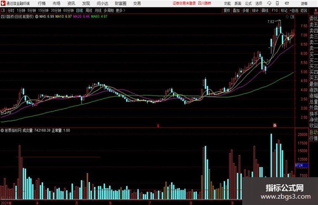
Task: Open the 资讯 menu
Action: pyautogui.click(x=71, y=3)
